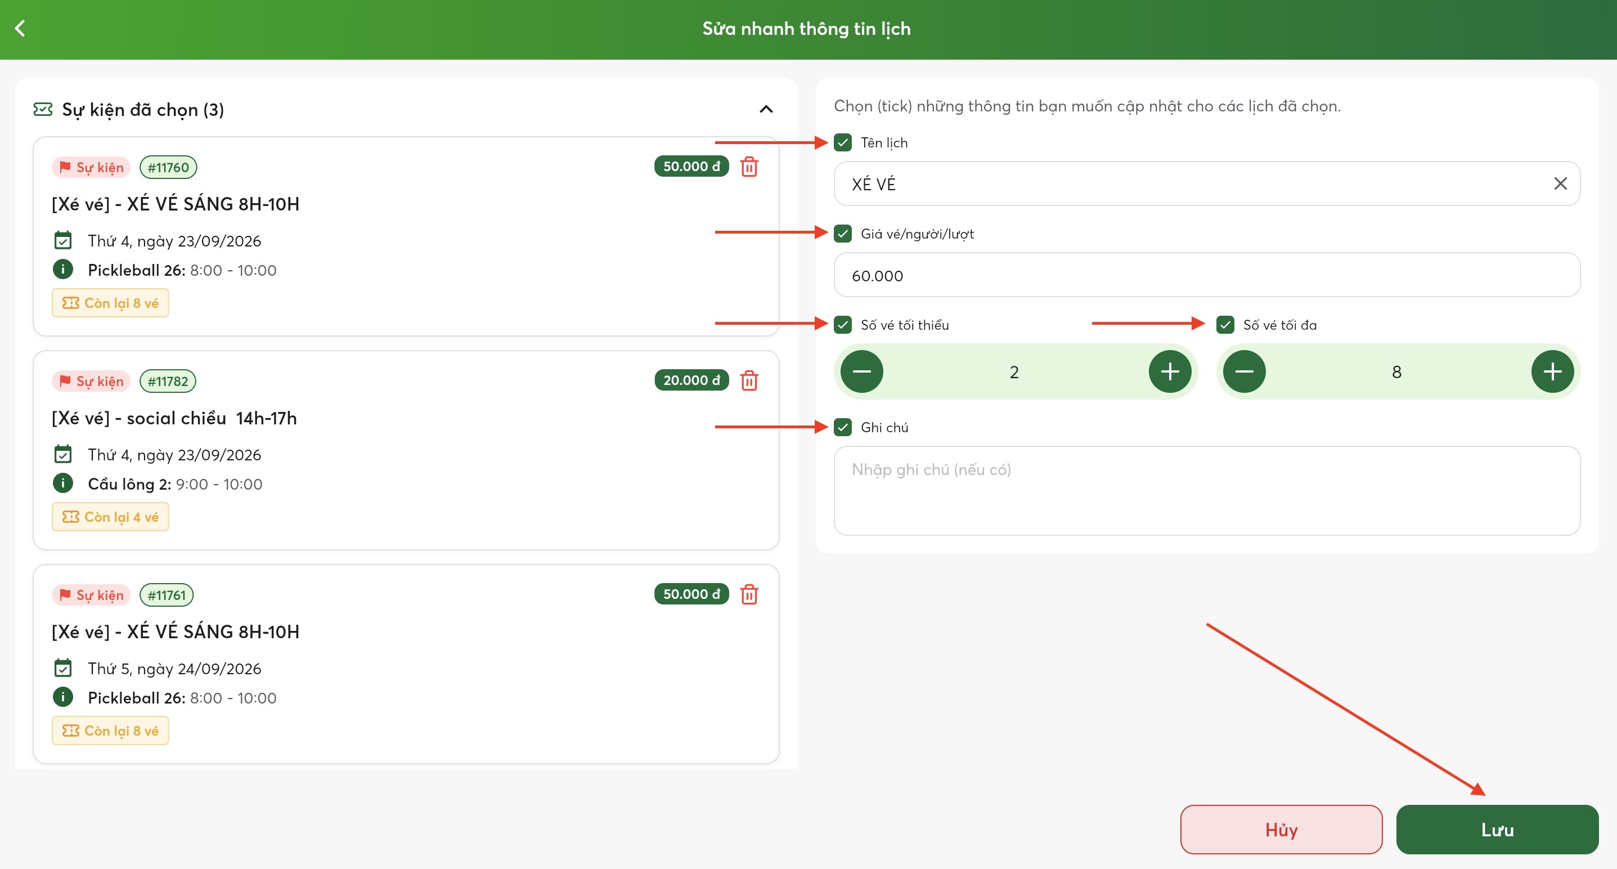Save changes with the Lưu button

pyautogui.click(x=1497, y=830)
